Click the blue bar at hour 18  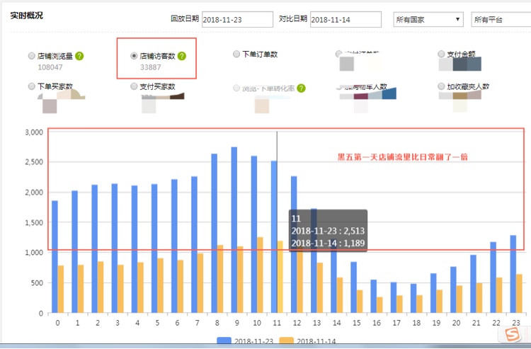413,298
